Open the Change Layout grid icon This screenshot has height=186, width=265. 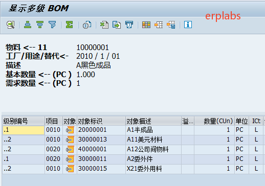tap(146, 25)
